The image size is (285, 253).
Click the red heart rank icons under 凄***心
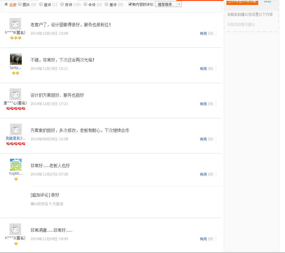coord(16,109)
